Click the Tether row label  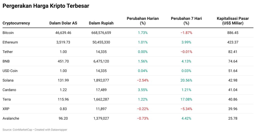pos(7,52)
